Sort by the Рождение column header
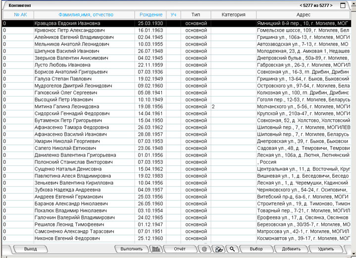This screenshot has width=356, height=258. pos(151,15)
